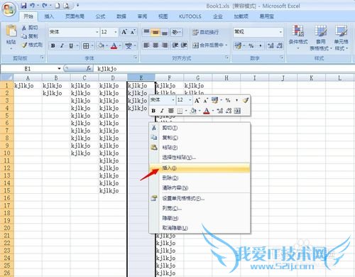
Task: Increase decimal places in the ribbon
Action: [x=271, y=45]
